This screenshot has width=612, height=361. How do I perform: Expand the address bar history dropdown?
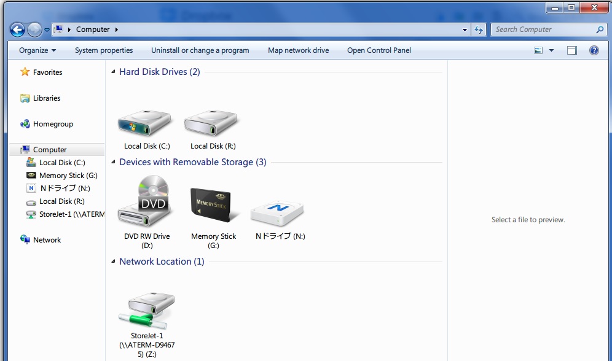pos(465,29)
